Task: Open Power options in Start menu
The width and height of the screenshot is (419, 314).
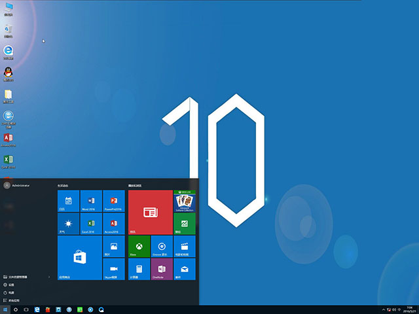Action: click(9, 292)
